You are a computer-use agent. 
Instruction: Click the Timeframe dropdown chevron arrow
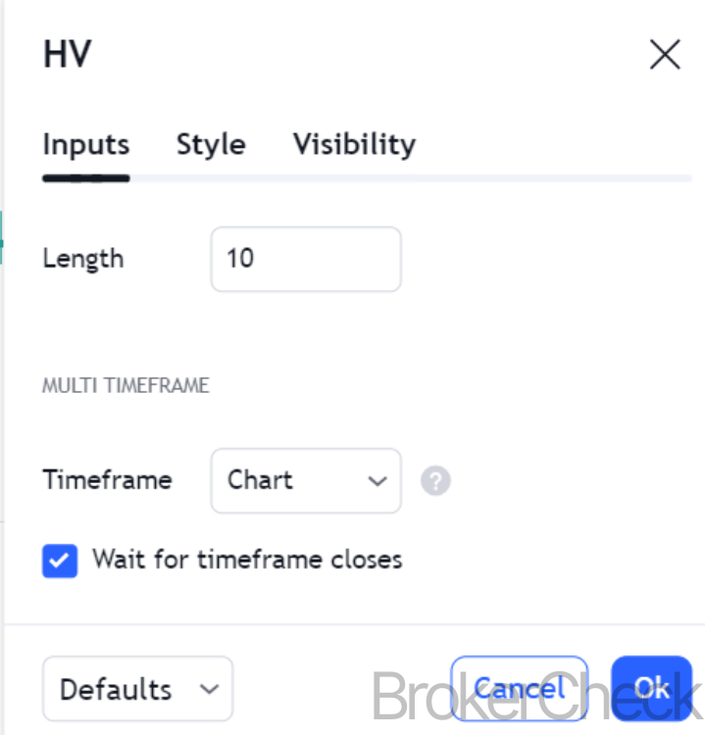[377, 481]
